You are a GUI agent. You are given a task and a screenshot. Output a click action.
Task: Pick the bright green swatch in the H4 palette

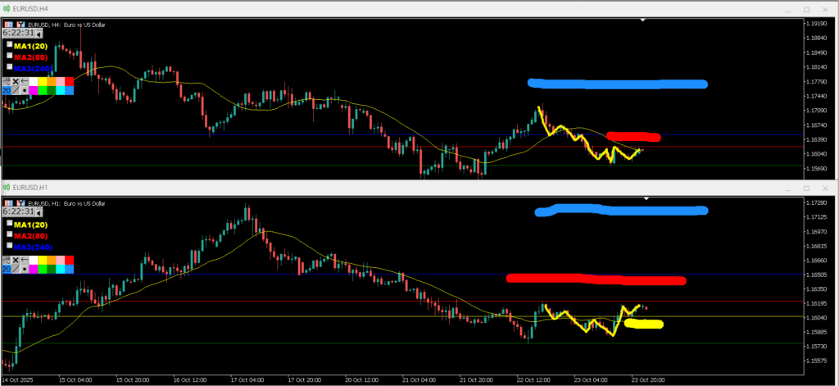point(43,90)
